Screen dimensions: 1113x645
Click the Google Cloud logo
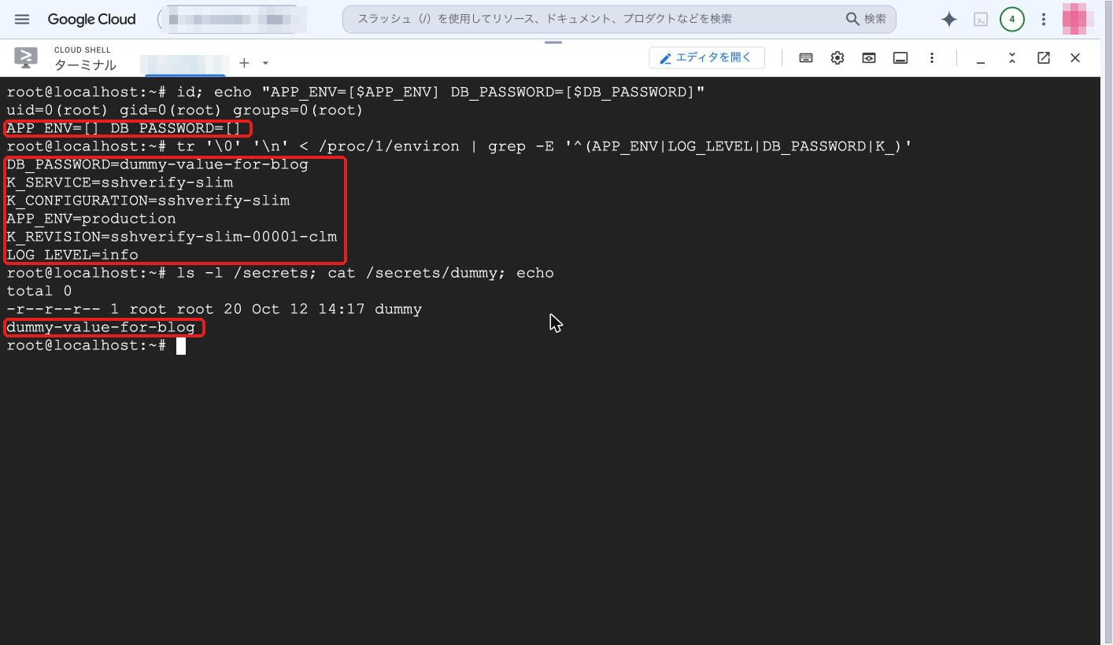(91, 19)
